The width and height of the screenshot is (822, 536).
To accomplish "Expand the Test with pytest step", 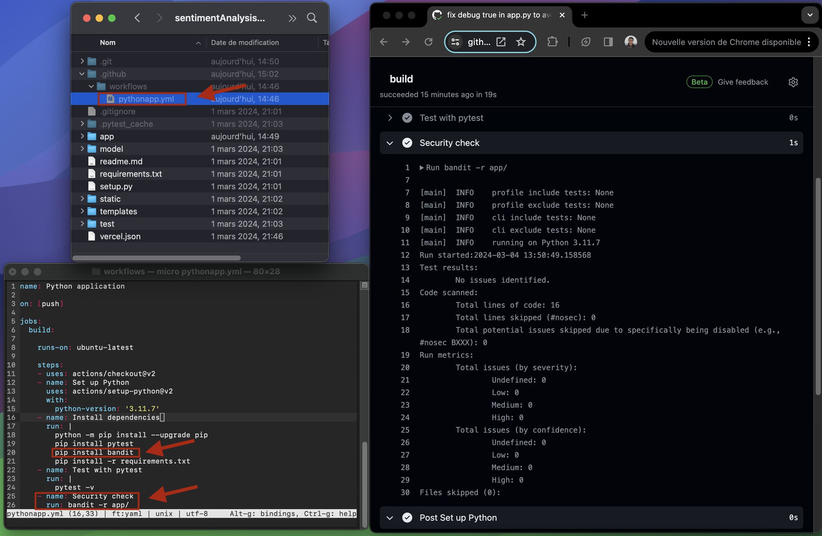I will point(390,118).
